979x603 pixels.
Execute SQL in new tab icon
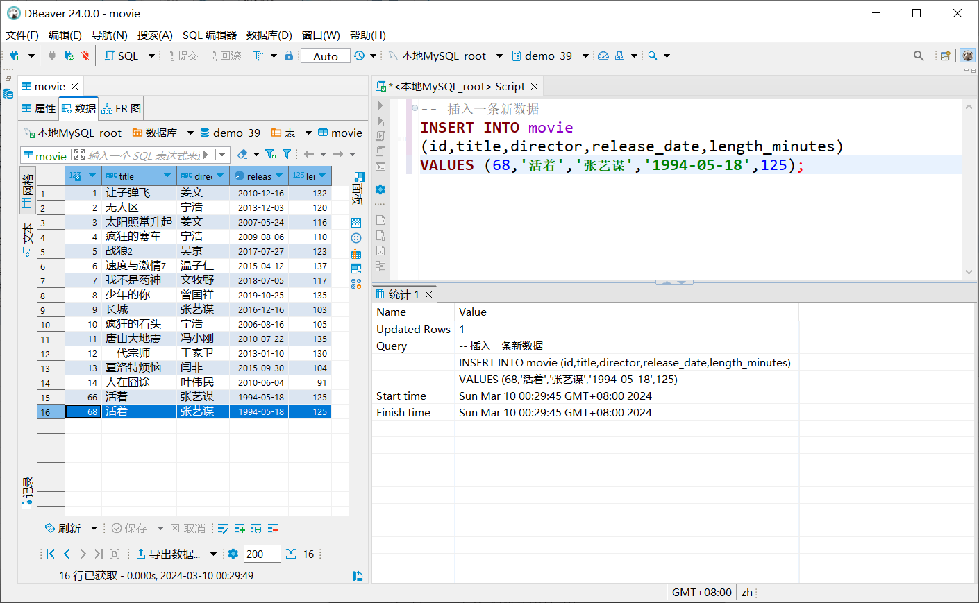click(x=380, y=121)
